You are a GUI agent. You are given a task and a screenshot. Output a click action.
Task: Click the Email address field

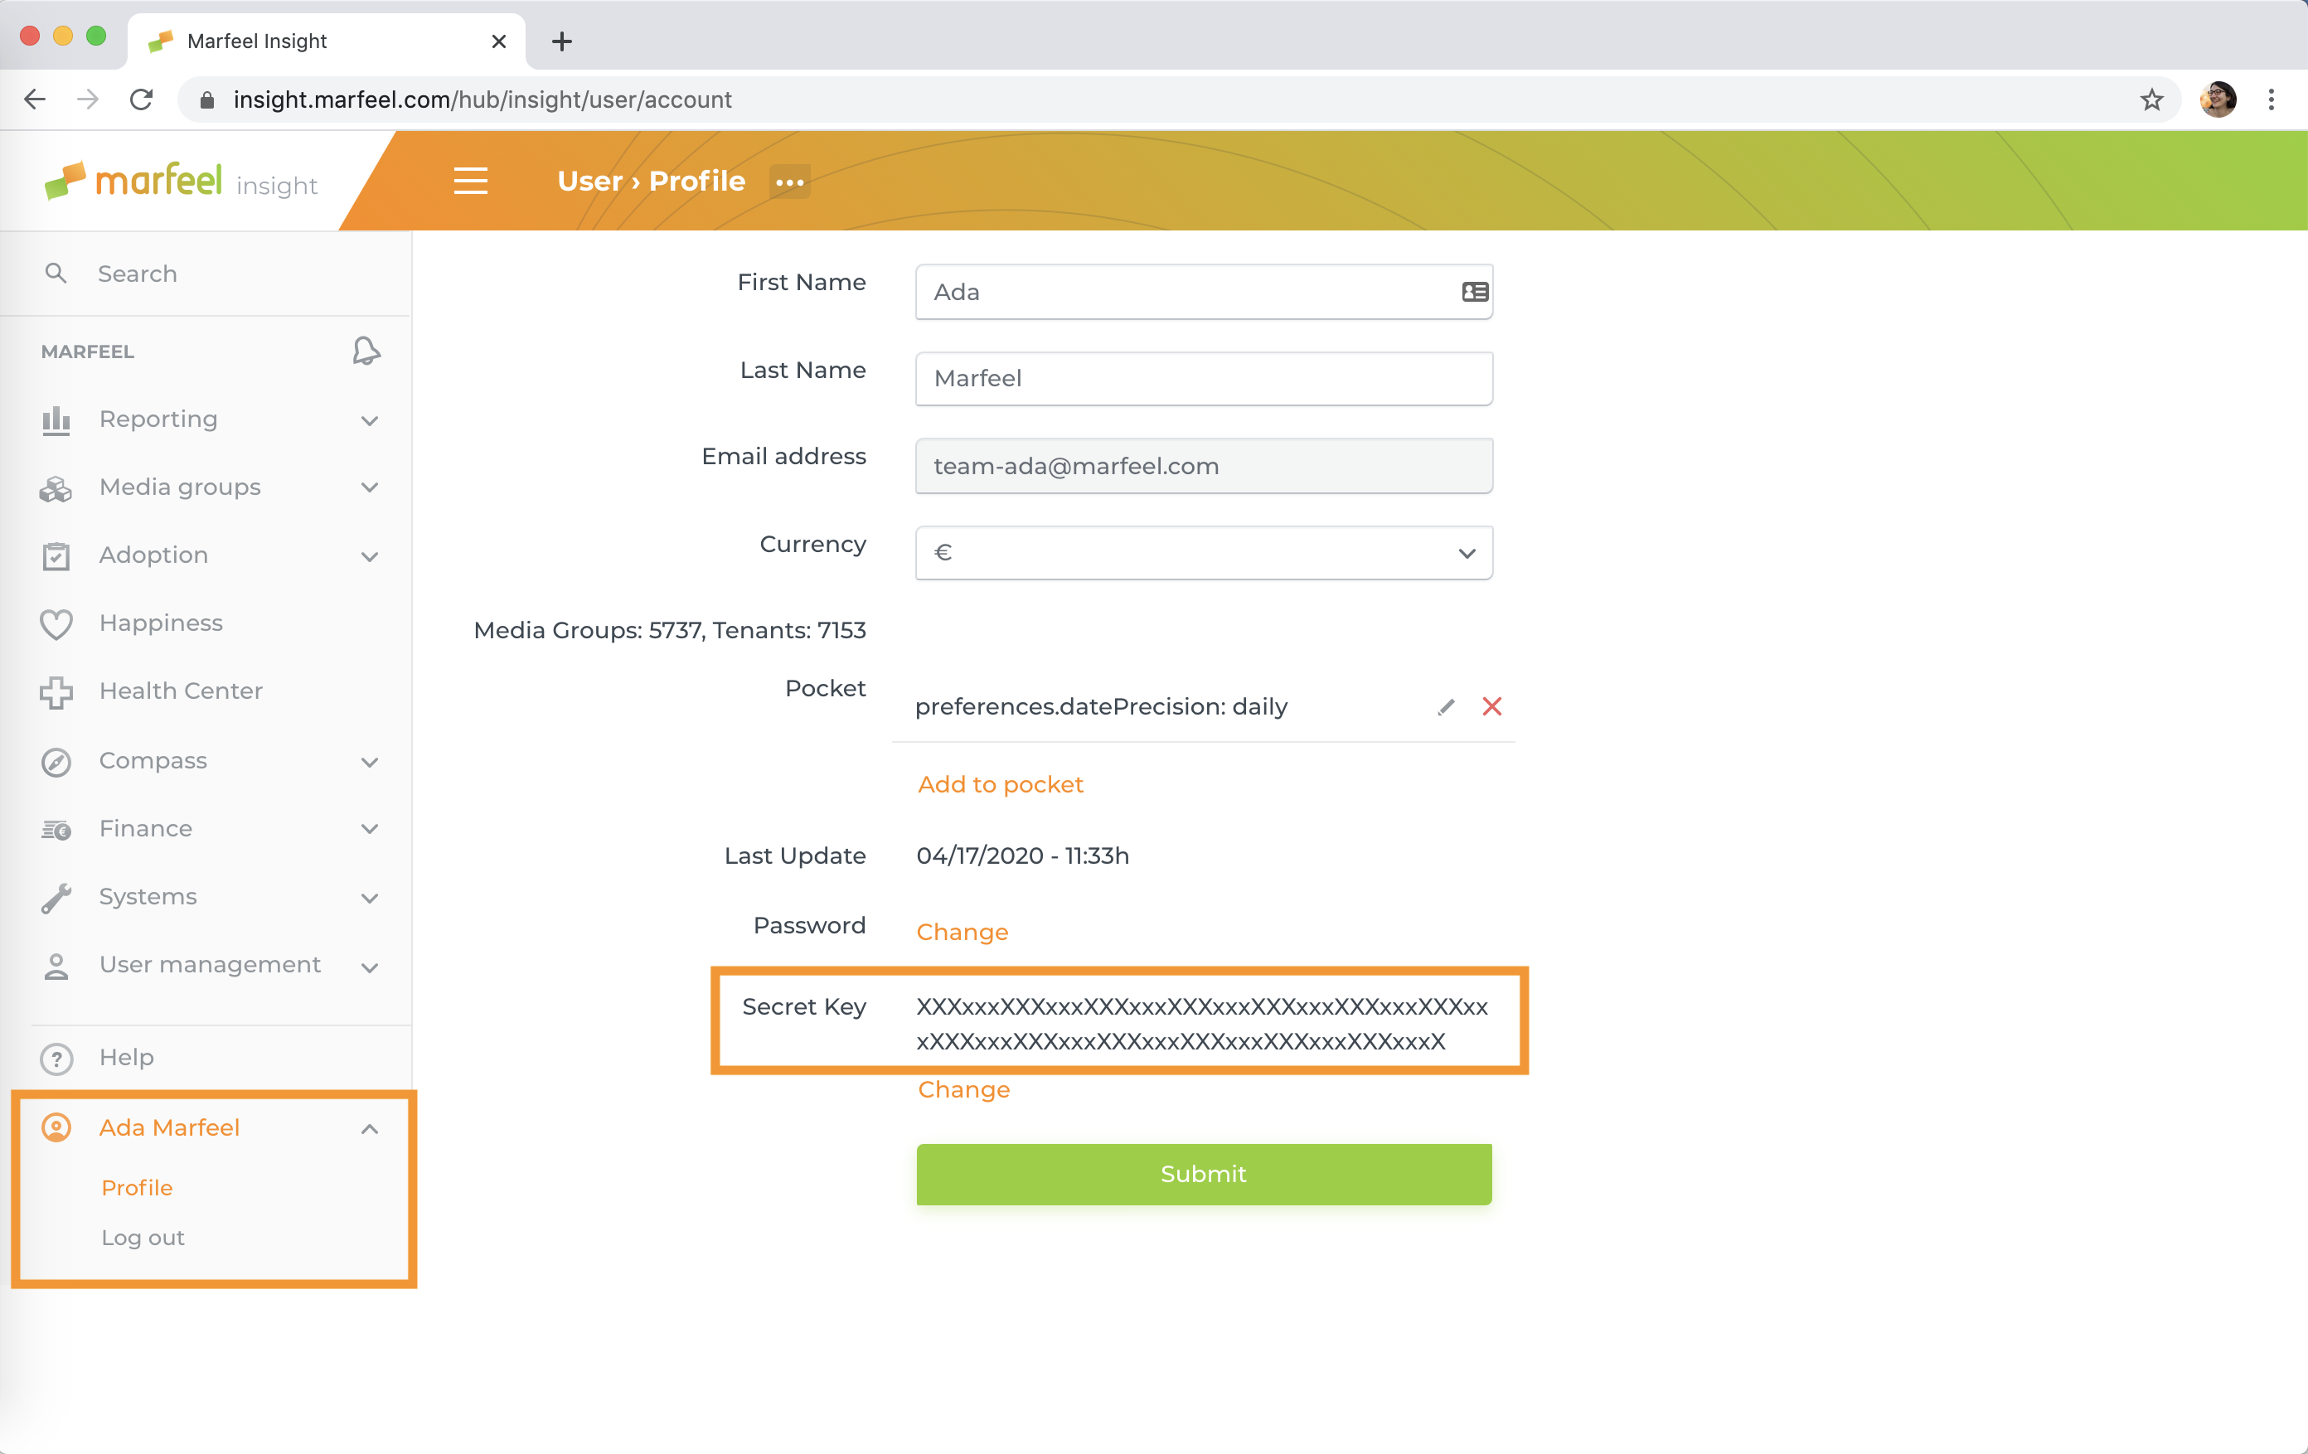[1204, 466]
